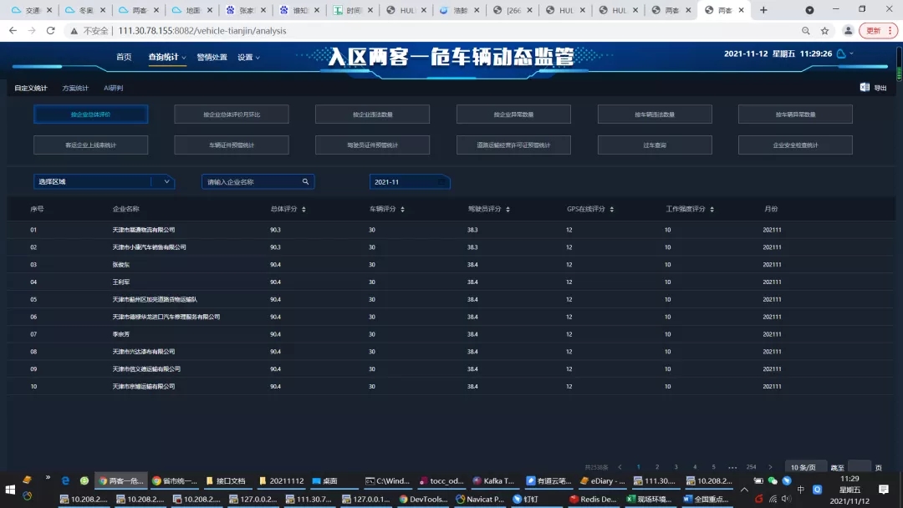Switch to the 方案统计 tab
Screen dimensions: 903x508
click(x=75, y=88)
